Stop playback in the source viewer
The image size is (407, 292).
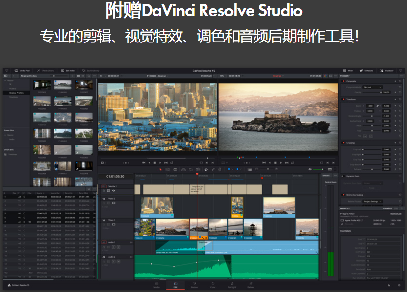click(154, 163)
